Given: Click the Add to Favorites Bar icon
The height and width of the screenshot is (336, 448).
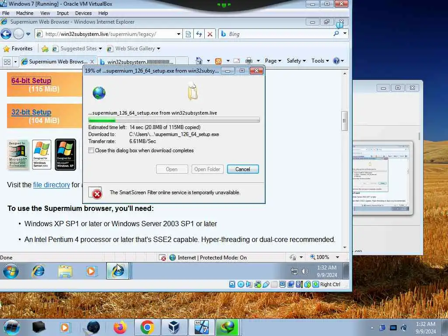Looking at the screenshot, I should point(45,49).
